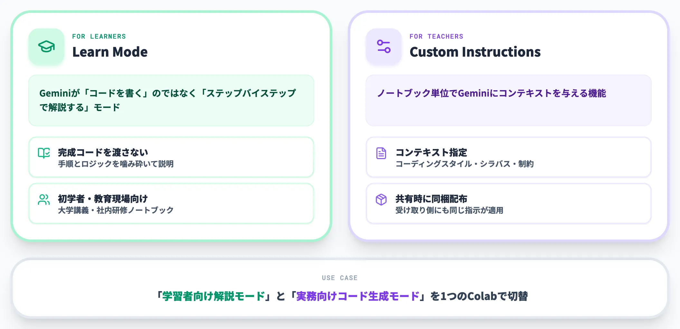Image resolution: width=680 pixels, height=329 pixels.
Task: Click the '大学講義・社内研修ノートブック' subtitle
Action: coord(116,210)
